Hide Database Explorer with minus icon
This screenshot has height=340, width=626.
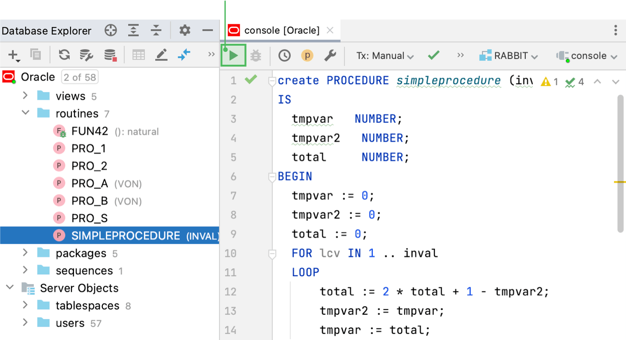(207, 31)
